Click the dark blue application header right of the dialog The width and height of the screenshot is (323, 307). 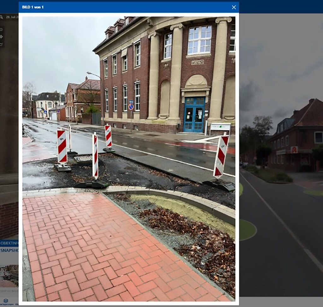(x=281, y=6)
